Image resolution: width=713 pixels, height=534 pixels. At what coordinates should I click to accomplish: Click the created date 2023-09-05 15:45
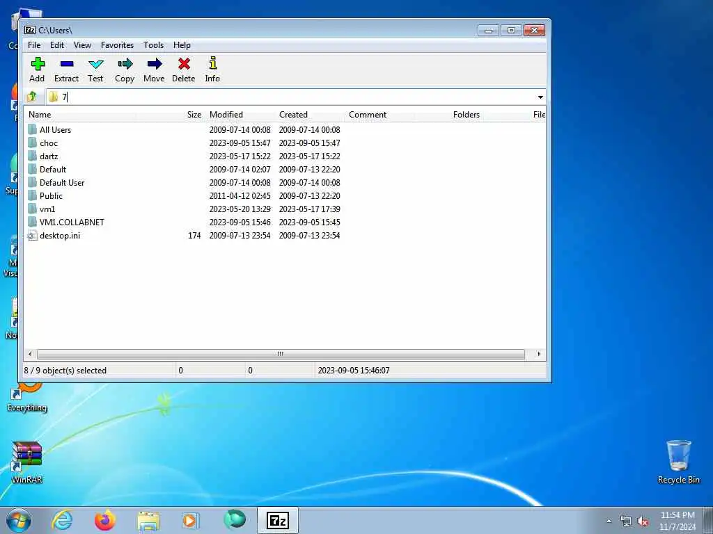coord(310,222)
